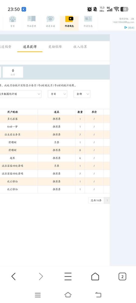Select user 多元旅客 in the table

(12, 119)
